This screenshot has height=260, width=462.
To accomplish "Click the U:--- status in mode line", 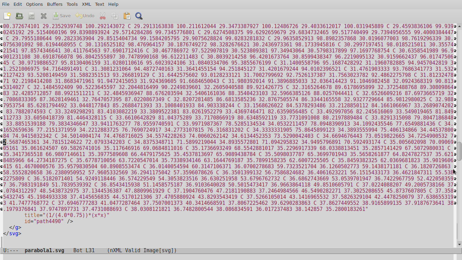I will click(11, 251).
